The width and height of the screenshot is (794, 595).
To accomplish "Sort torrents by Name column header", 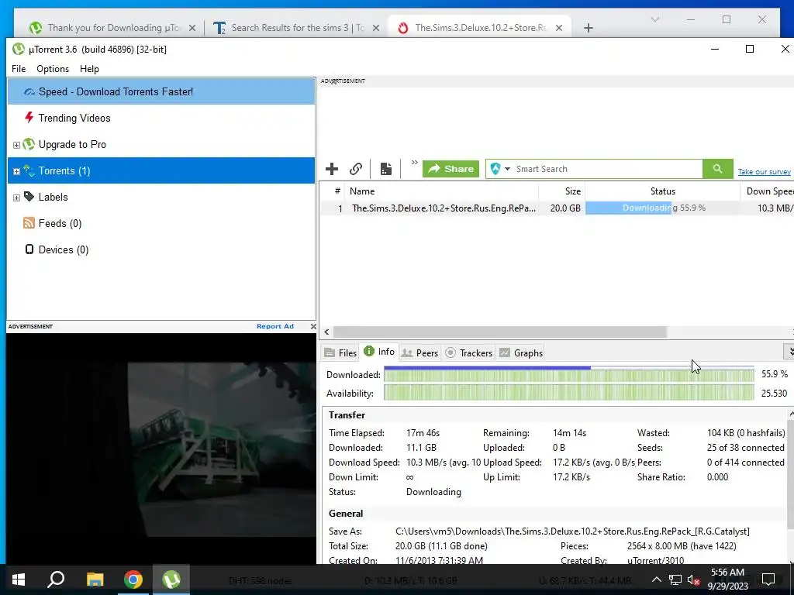I will coord(441,191).
